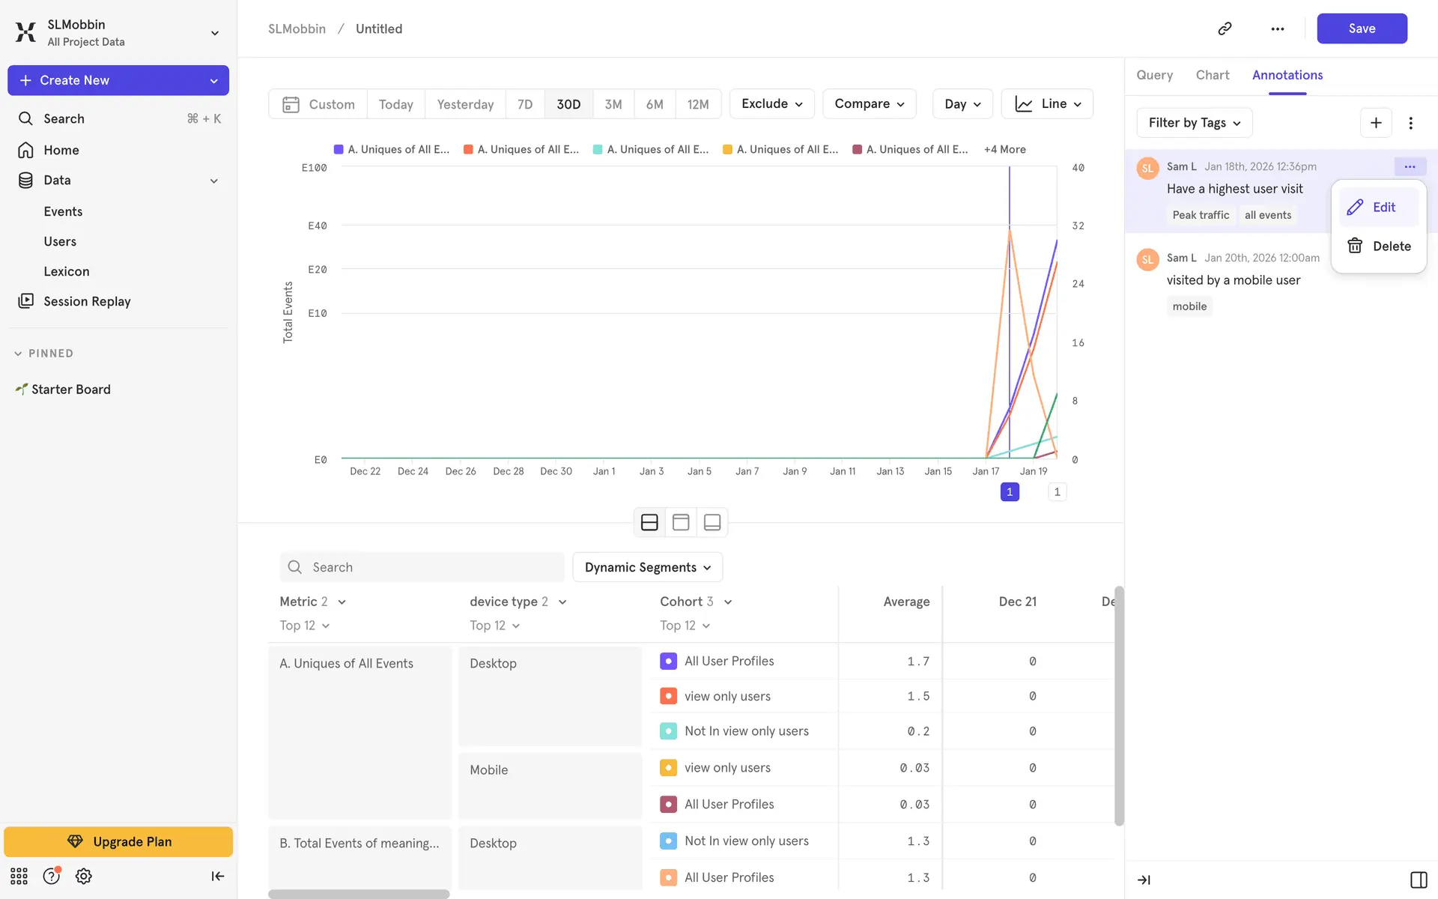Open the apps grid icon
The width and height of the screenshot is (1438, 899).
[19, 876]
